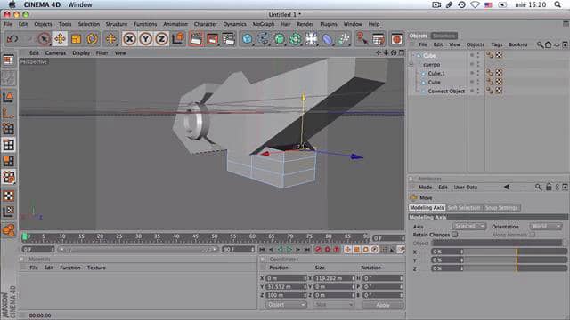Select the Live Selection tool
The height and width of the screenshot is (320, 570).
(x=44, y=39)
